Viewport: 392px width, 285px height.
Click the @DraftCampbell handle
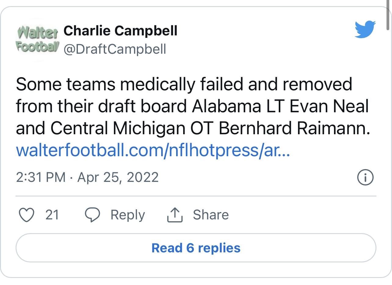tap(115, 49)
